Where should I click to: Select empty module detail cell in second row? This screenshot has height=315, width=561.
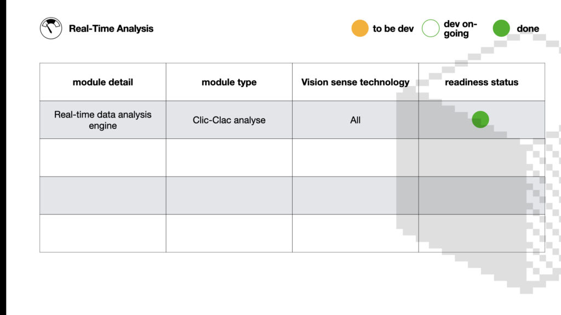pyautogui.click(x=102, y=157)
